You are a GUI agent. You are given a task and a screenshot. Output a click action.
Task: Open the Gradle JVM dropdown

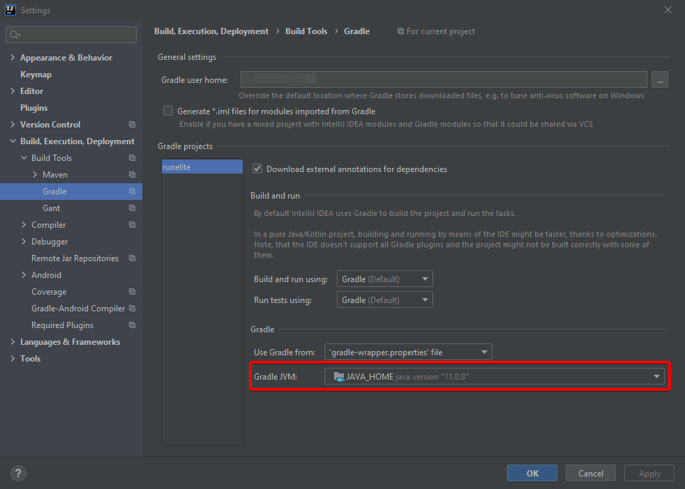pos(494,377)
